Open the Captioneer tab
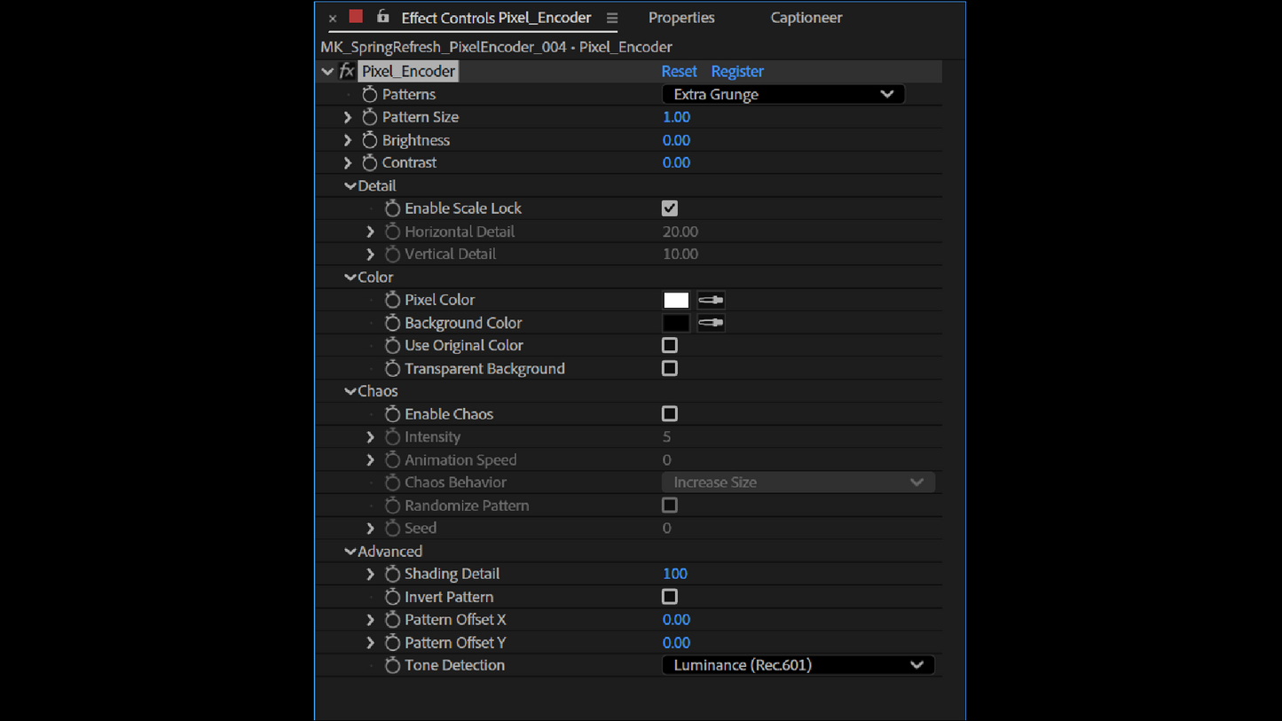Image resolution: width=1282 pixels, height=721 pixels. 806,18
